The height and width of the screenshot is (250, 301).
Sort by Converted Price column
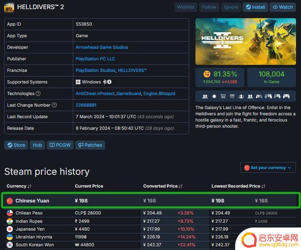[x=163, y=186]
